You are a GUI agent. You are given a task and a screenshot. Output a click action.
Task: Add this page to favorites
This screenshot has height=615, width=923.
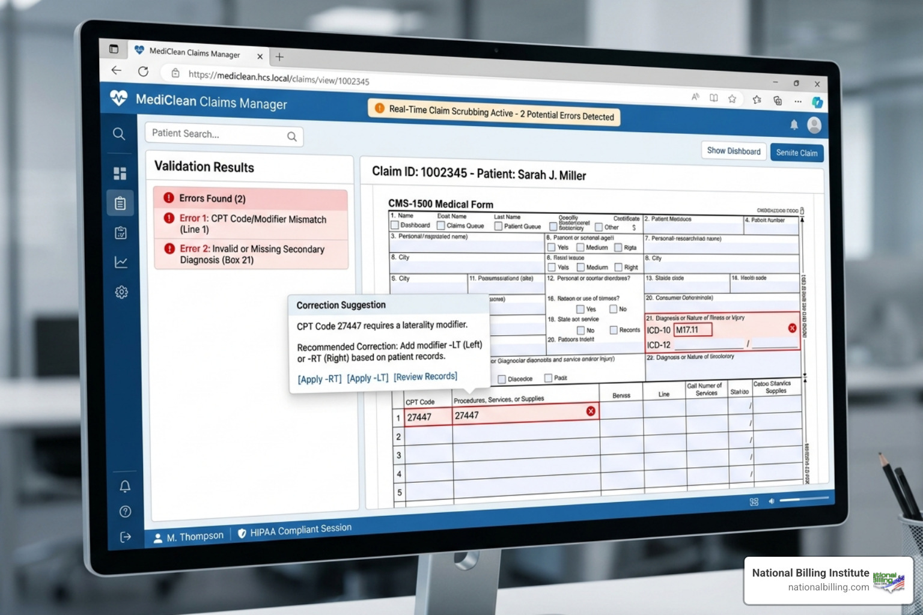coord(732,98)
